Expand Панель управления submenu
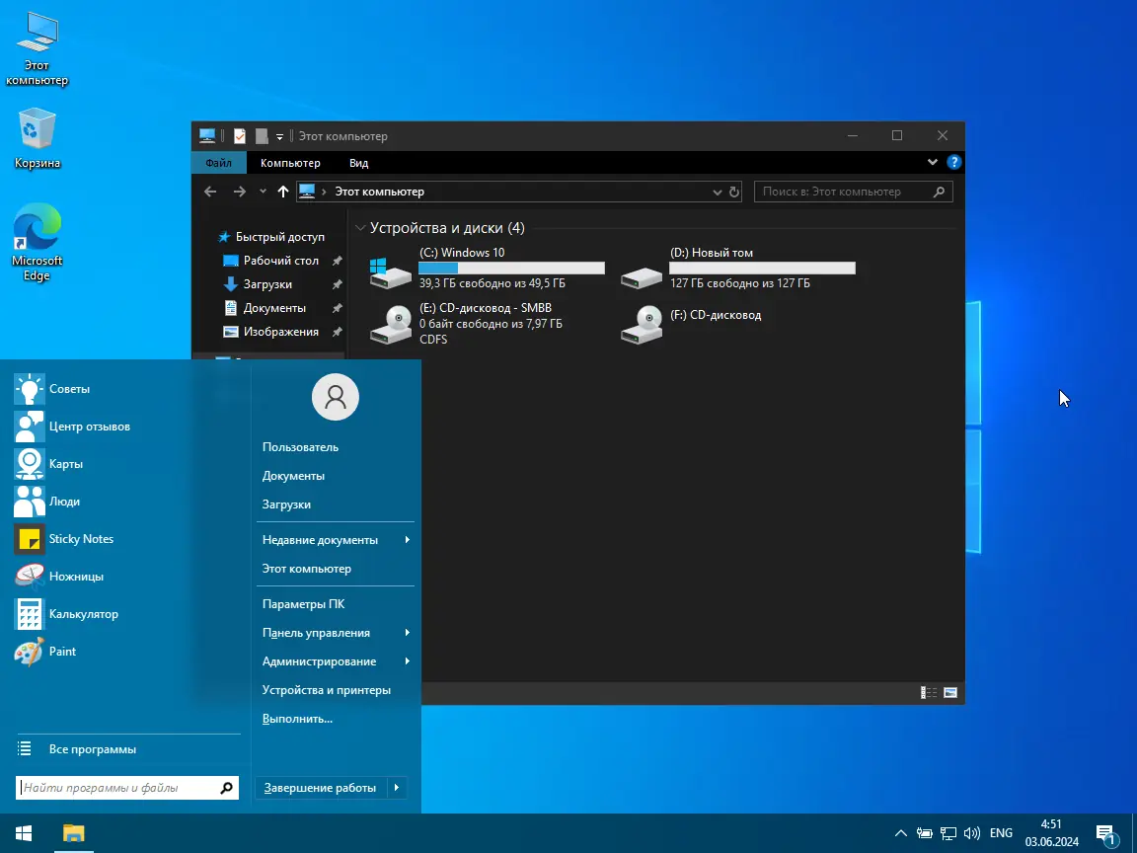This screenshot has width=1137, height=853. pyautogui.click(x=408, y=633)
